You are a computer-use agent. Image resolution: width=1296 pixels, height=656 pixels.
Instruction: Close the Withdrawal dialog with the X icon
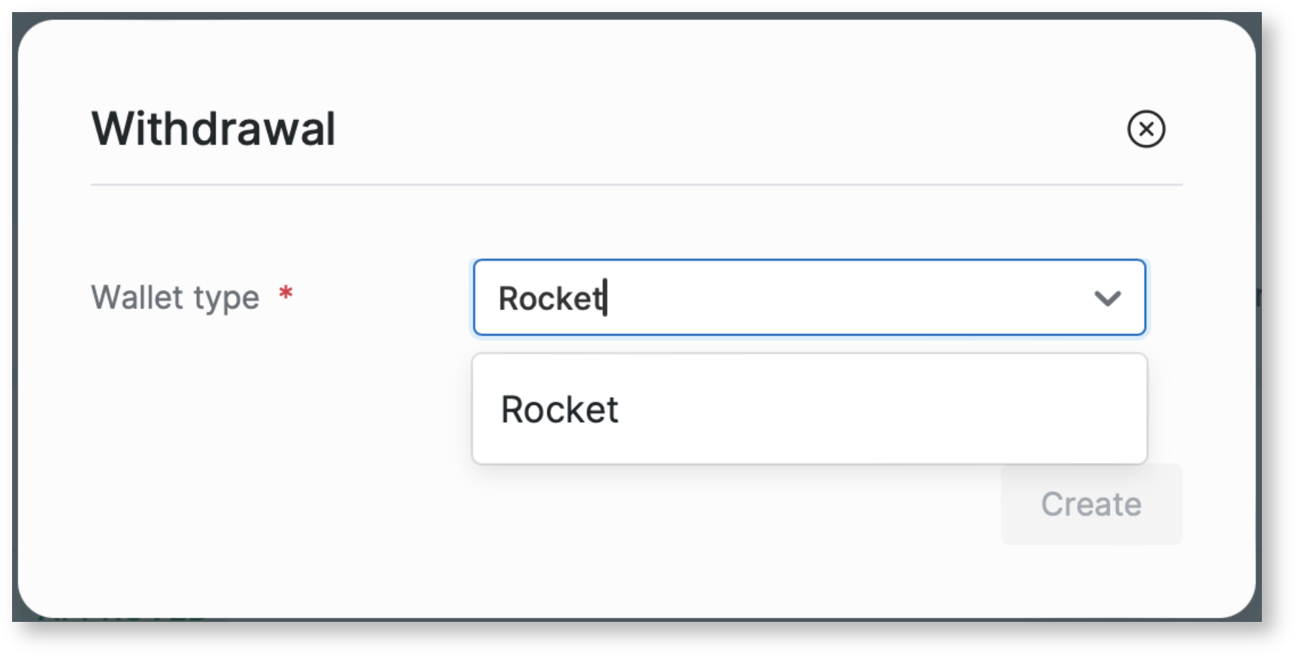point(1146,129)
